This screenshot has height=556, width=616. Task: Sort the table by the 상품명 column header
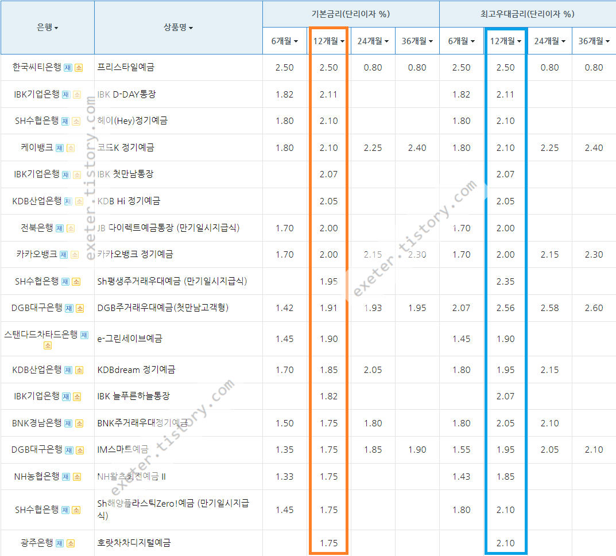tap(179, 28)
